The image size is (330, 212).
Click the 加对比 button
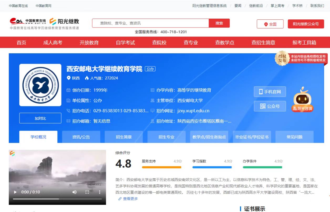40,118
